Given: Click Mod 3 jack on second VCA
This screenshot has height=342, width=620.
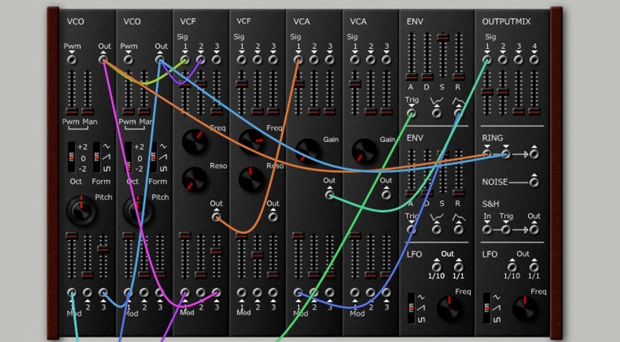Looking at the screenshot, I should click(x=386, y=293).
